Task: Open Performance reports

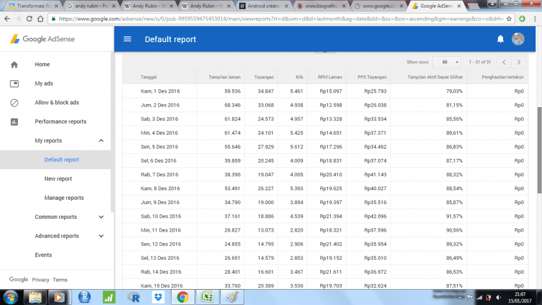Action: 61,122
